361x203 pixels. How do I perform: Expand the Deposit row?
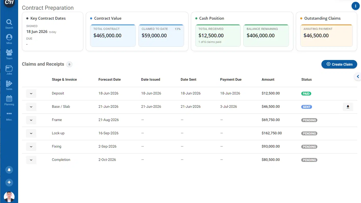(x=31, y=93)
